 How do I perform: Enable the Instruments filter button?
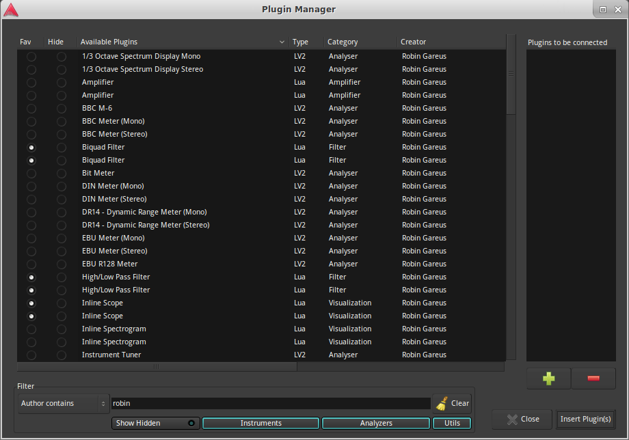[260, 423]
